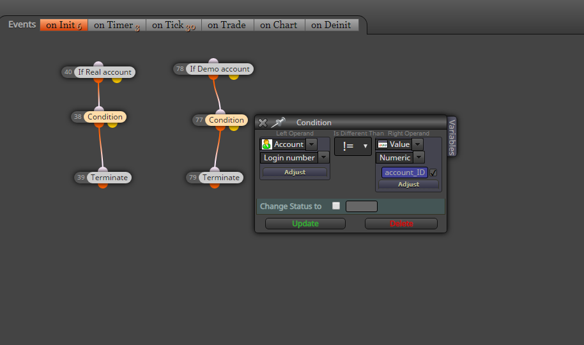
Task: Select the If Demo account block
Action: [x=220, y=69]
